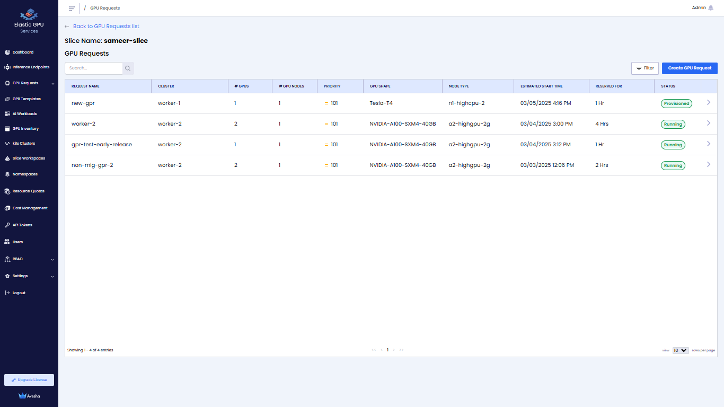Open Cost Management menu item
724x407 pixels.
(30, 208)
